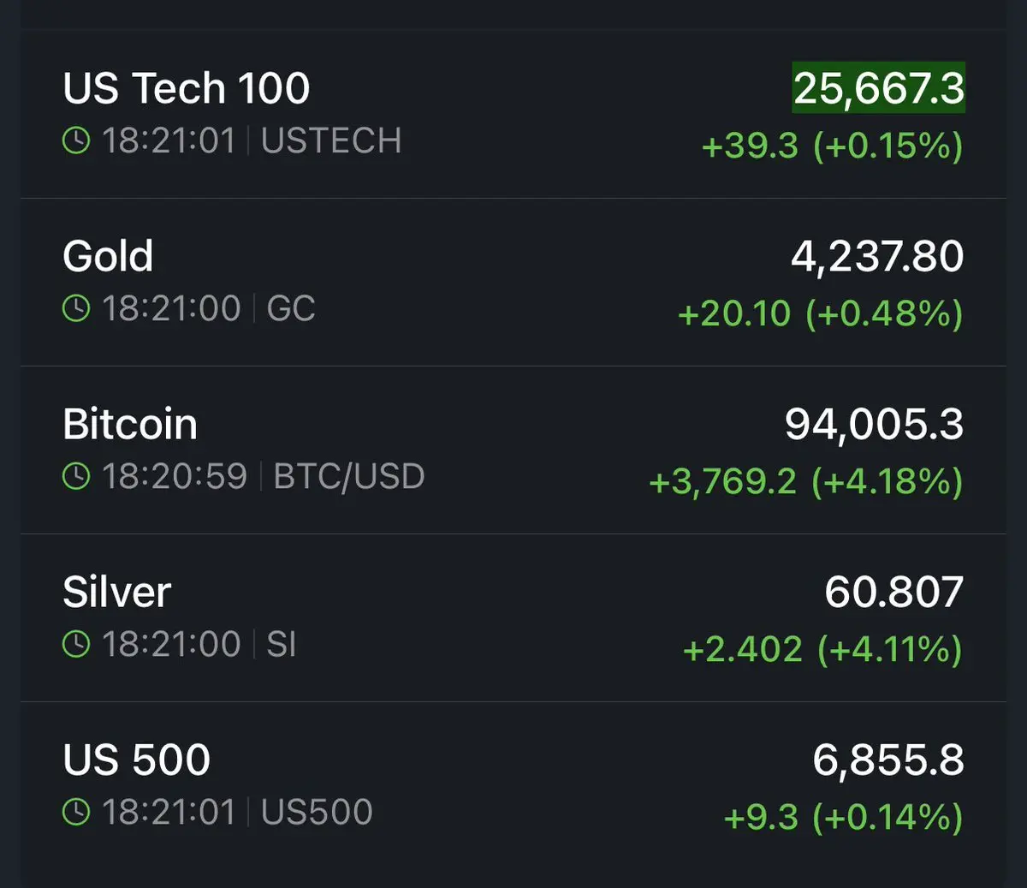Click the US 500 price 6,855.8
The image size is (1027, 888).
(888, 760)
